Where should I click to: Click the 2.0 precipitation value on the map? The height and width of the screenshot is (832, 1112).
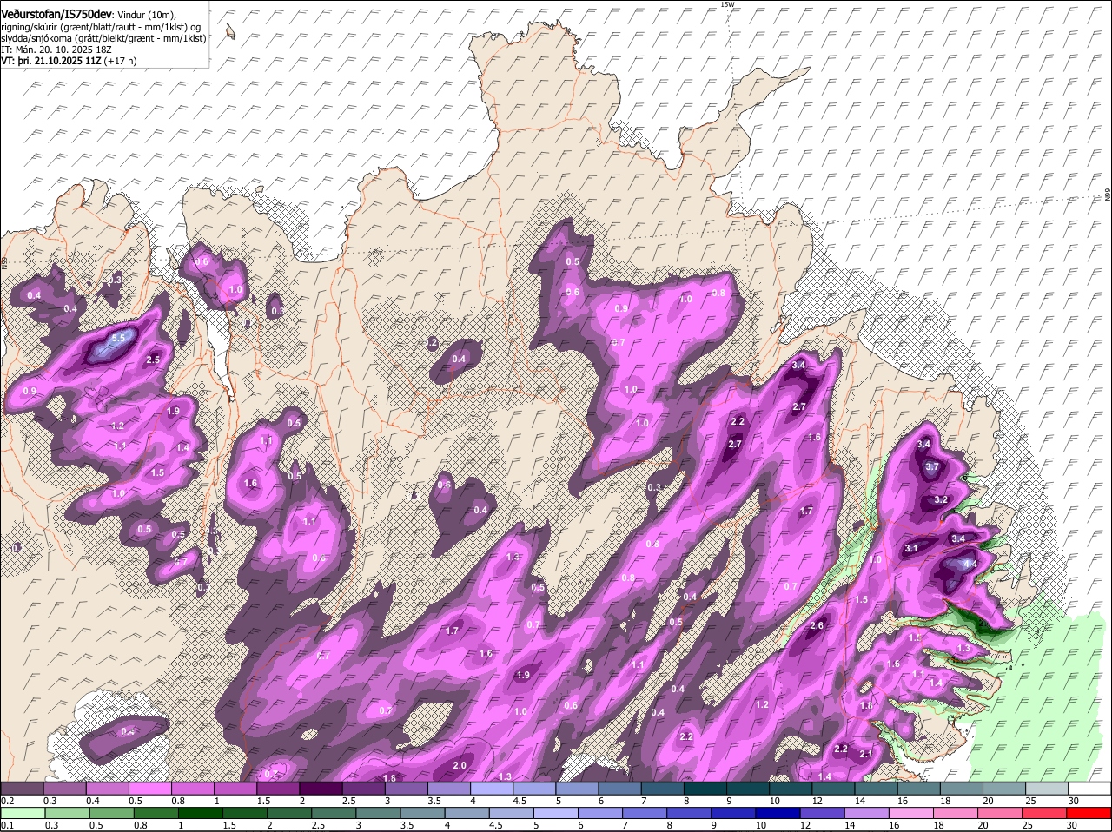pyautogui.click(x=460, y=765)
